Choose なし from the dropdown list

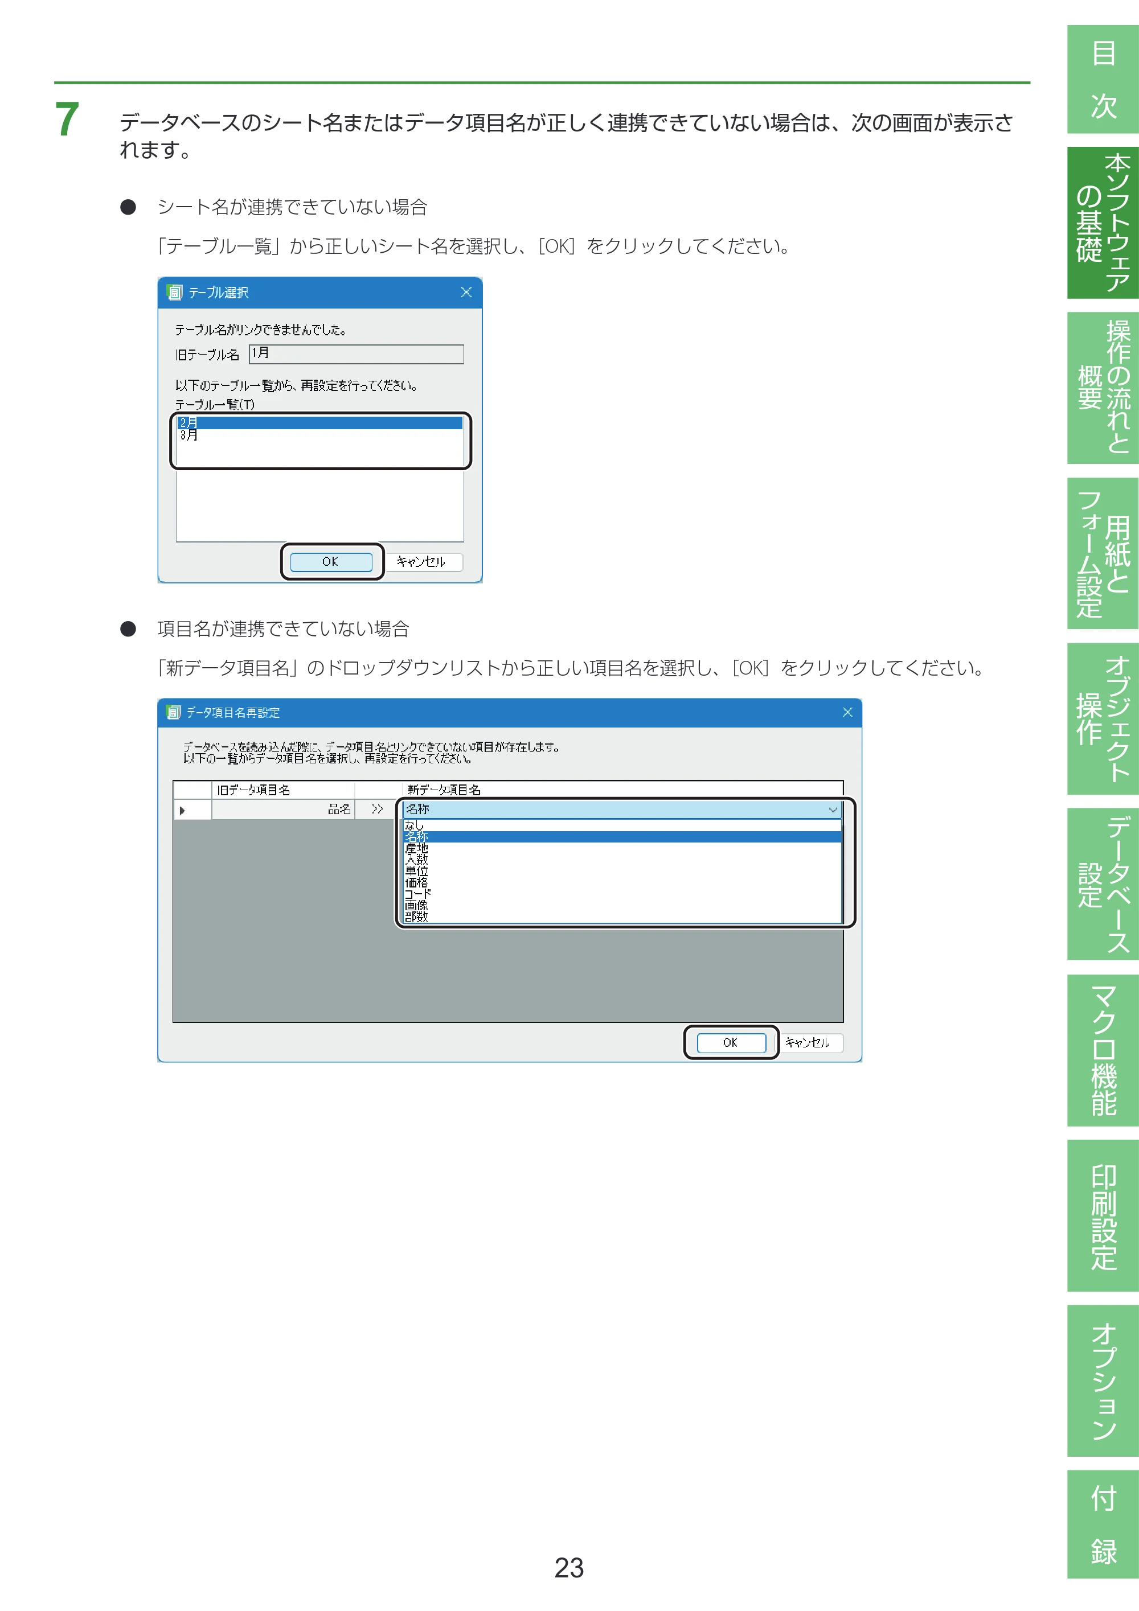pos(622,825)
